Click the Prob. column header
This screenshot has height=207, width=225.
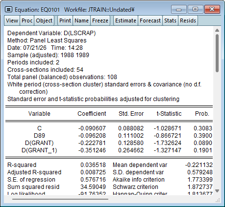(x=202, y=114)
